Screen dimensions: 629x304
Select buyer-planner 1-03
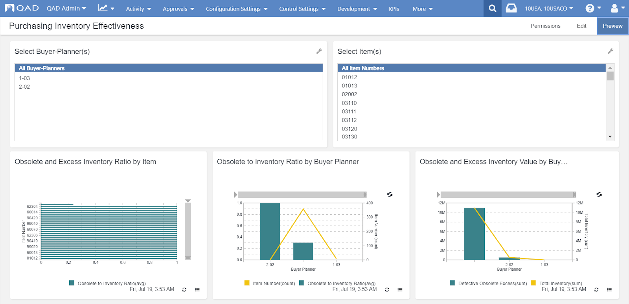click(x=169, y=78)
